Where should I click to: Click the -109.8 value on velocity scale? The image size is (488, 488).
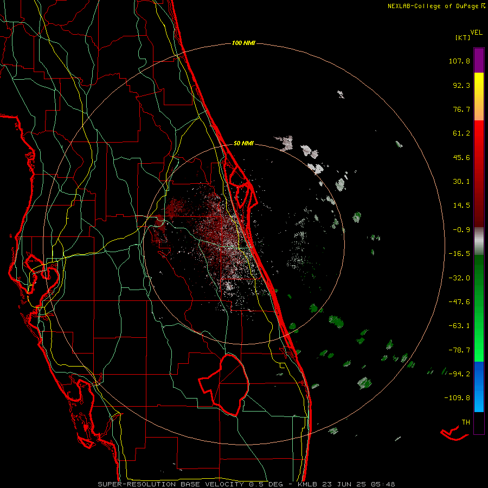point(457,398)
